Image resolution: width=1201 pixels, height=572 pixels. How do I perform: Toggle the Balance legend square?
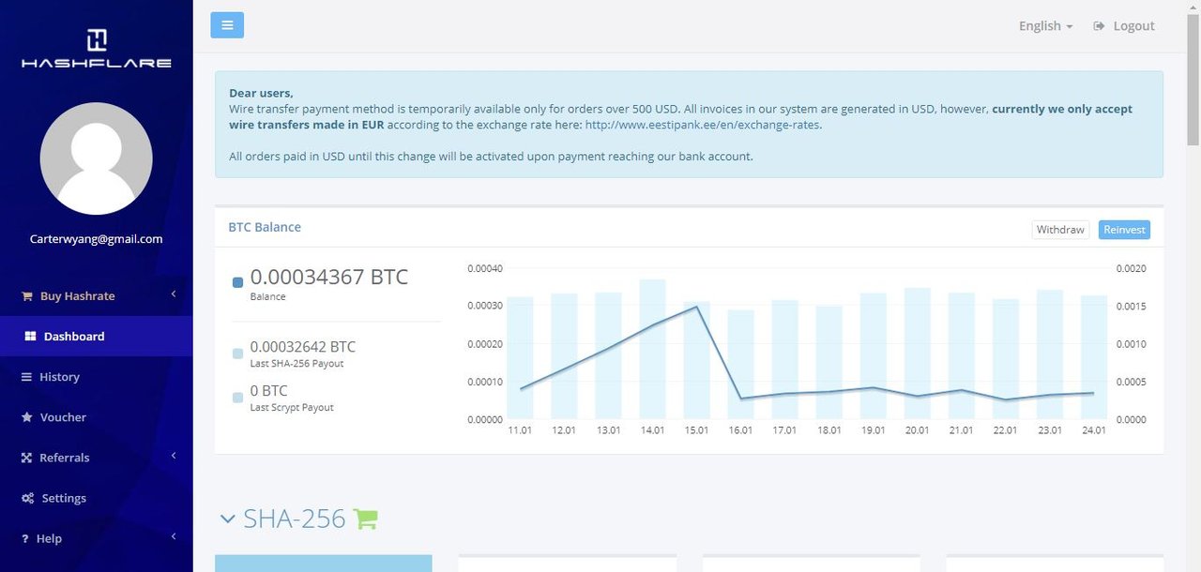[237, 282]
